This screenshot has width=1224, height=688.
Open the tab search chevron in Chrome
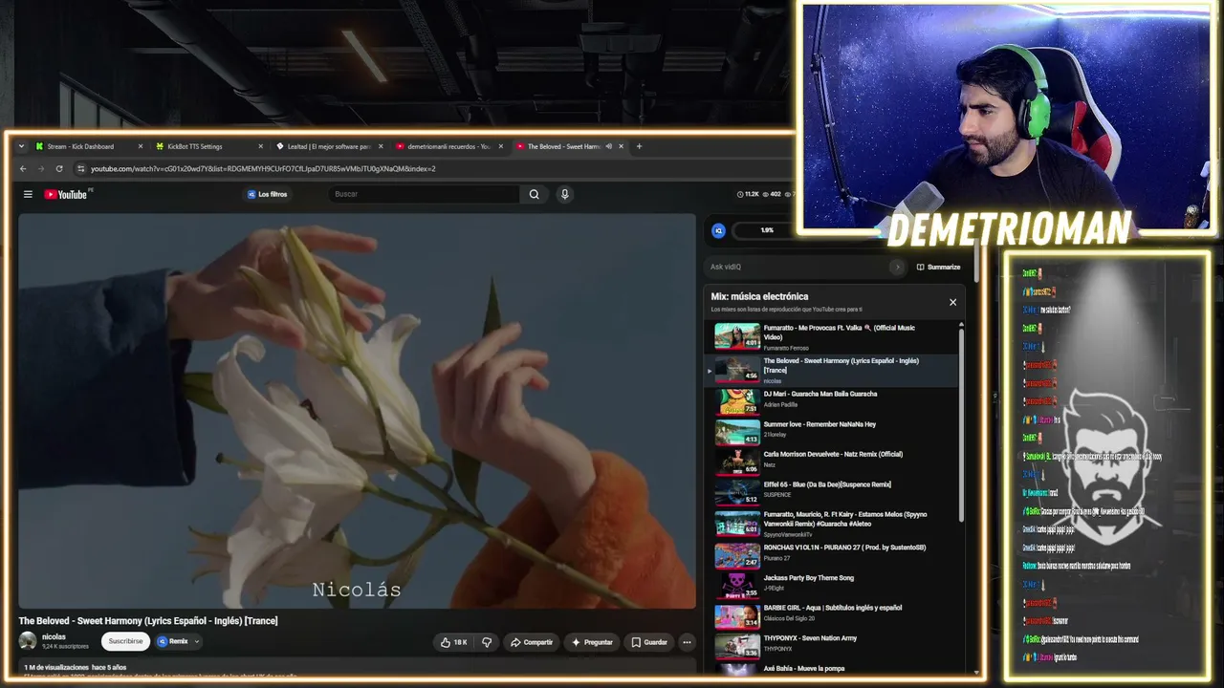[x=21, y=146]
